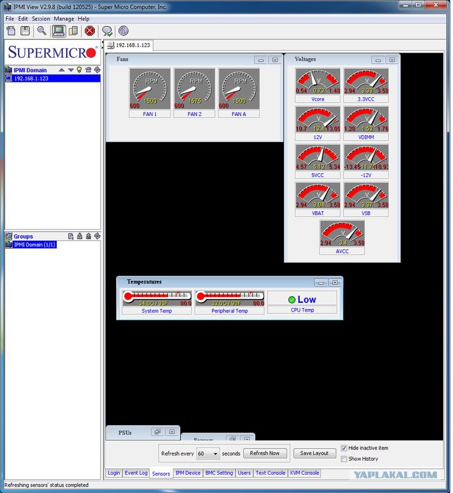The image size is (453, 493).
Task: Switch to the Login tab
Action: [x=114, y=473]
